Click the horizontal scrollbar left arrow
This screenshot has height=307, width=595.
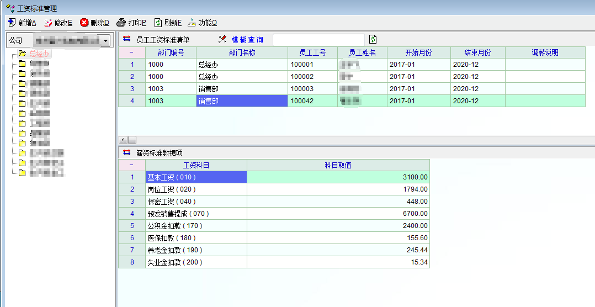point(123,140)
